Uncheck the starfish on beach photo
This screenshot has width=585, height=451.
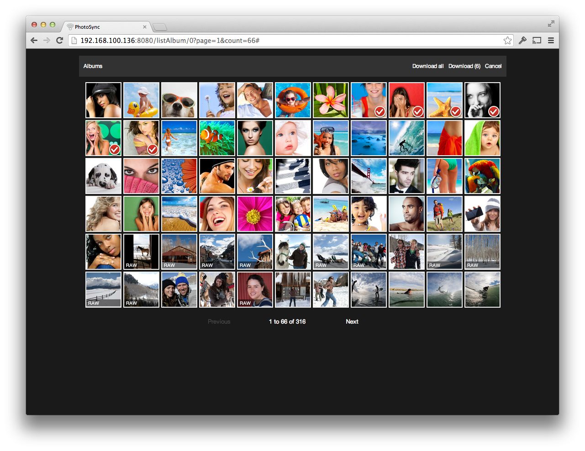[455, 111]
